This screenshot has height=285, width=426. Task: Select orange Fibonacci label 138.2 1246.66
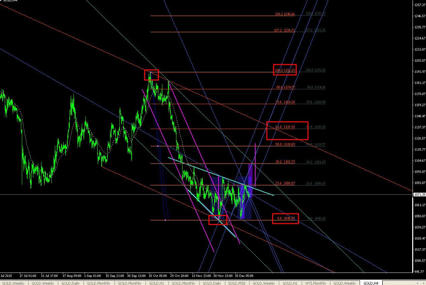(285, 14)
